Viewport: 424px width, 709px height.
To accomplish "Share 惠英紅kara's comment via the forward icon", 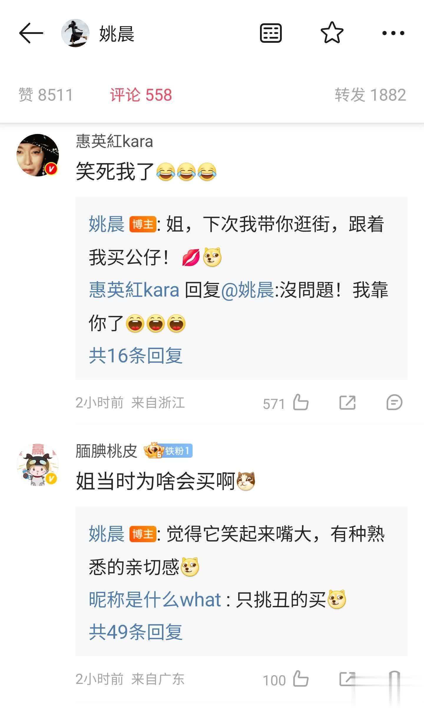I will pos(347,403).
